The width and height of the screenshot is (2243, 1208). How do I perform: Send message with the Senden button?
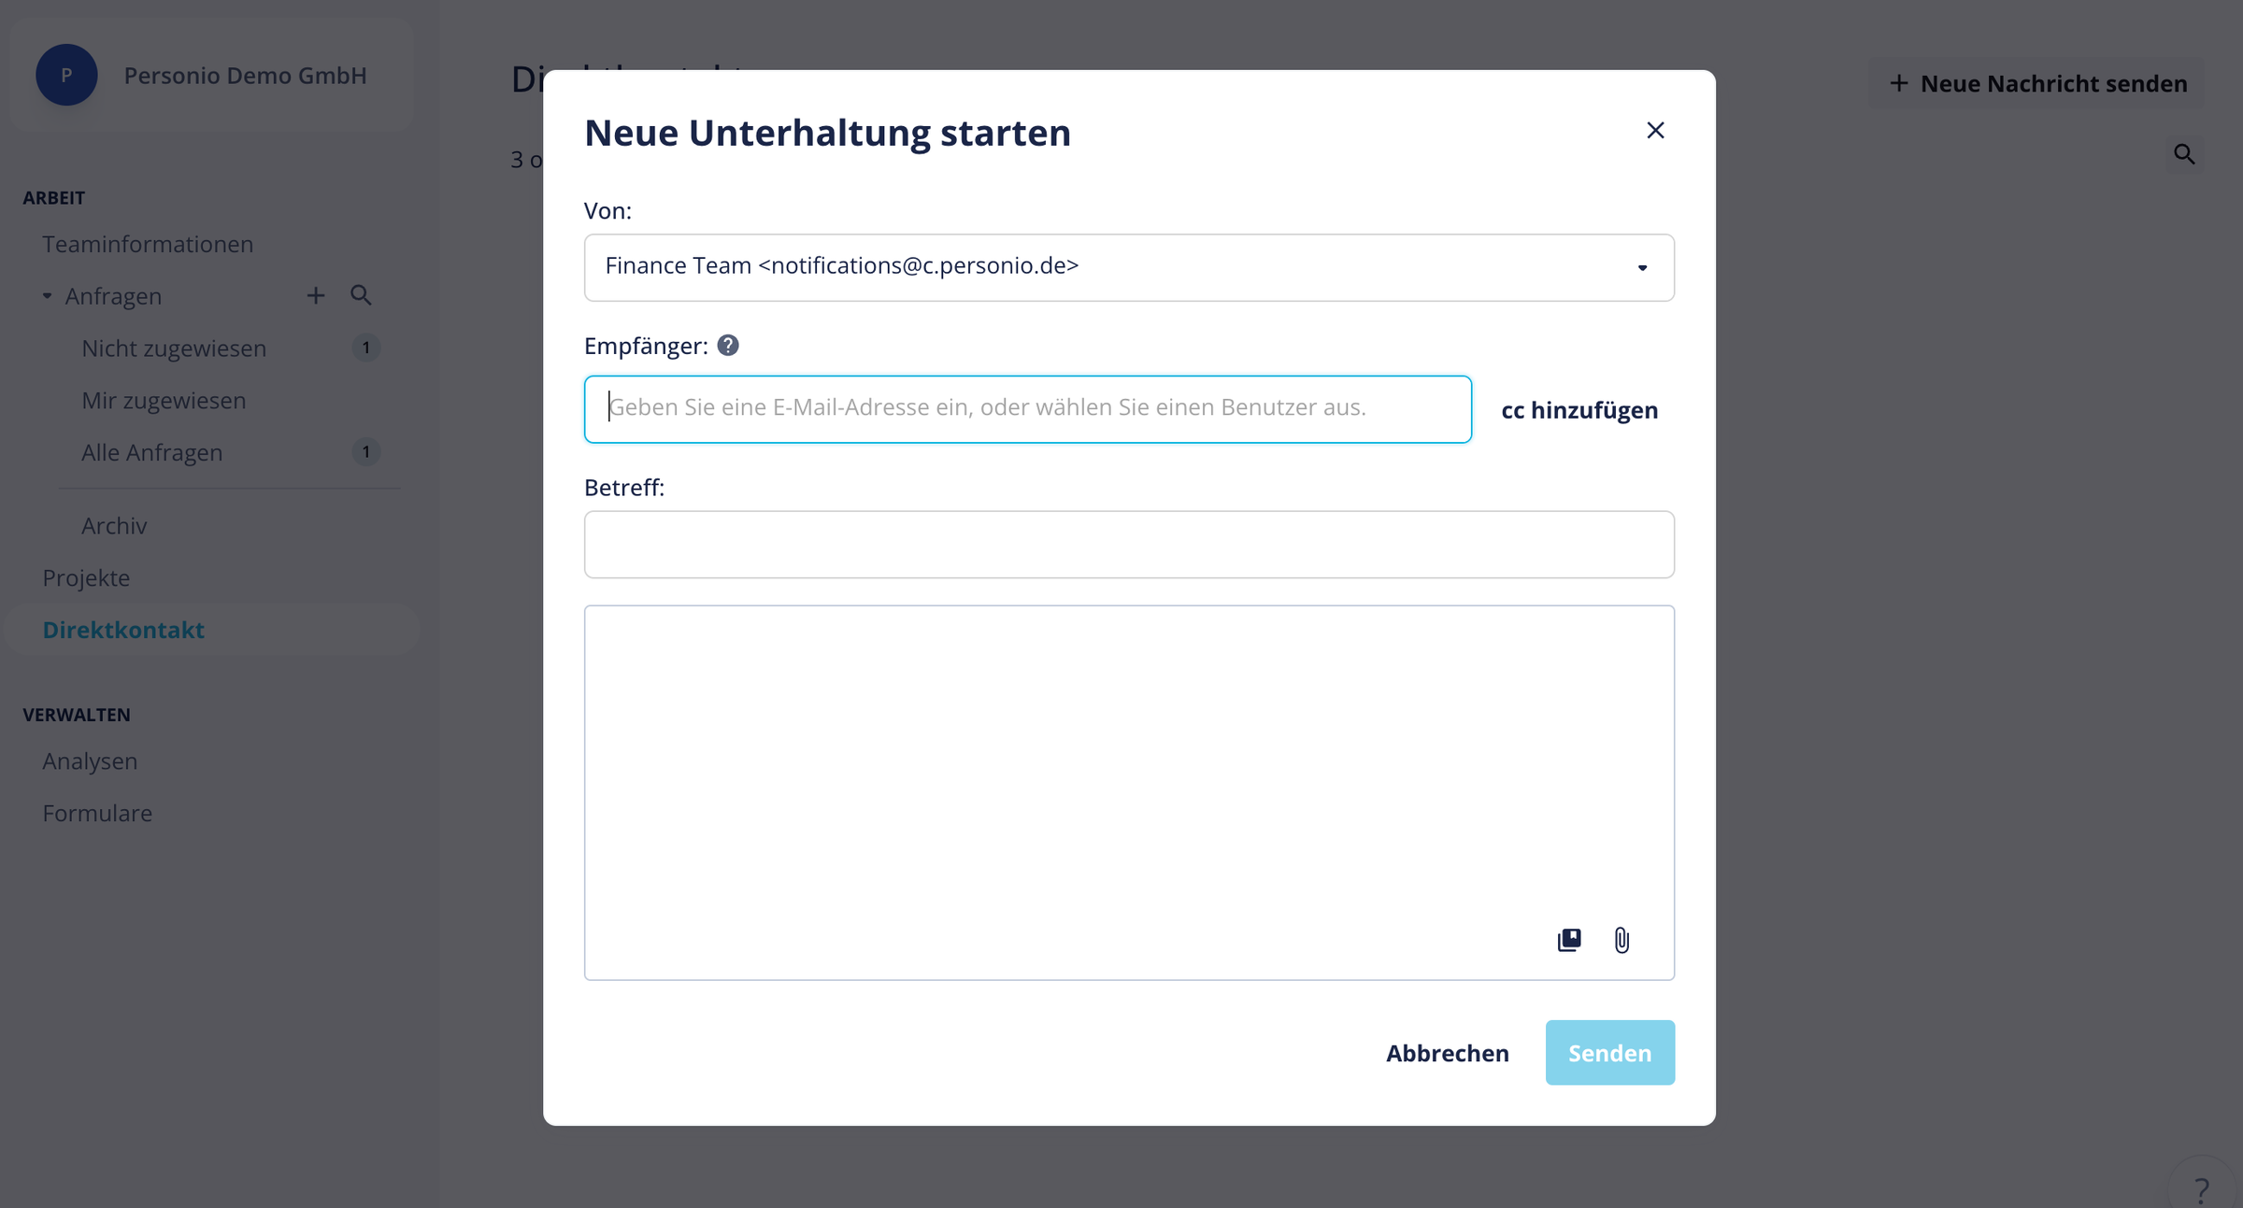pyautogui.click(x=1609, y=1053)
